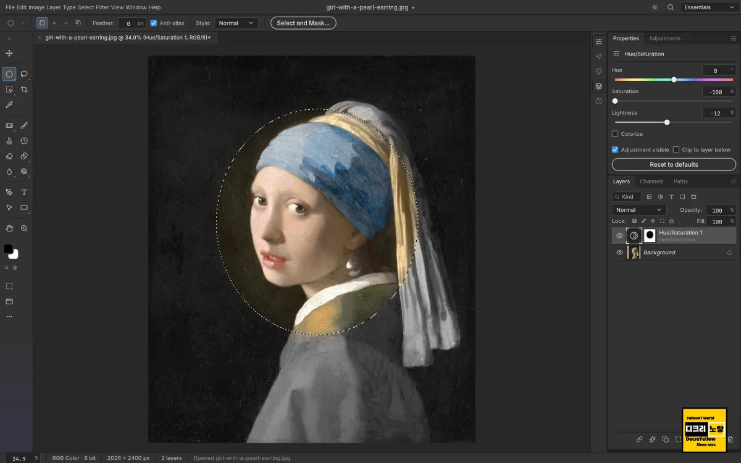The image size is (741, 463).
Task: Select the Healing patch tool
Action: (x=9, y=125)
